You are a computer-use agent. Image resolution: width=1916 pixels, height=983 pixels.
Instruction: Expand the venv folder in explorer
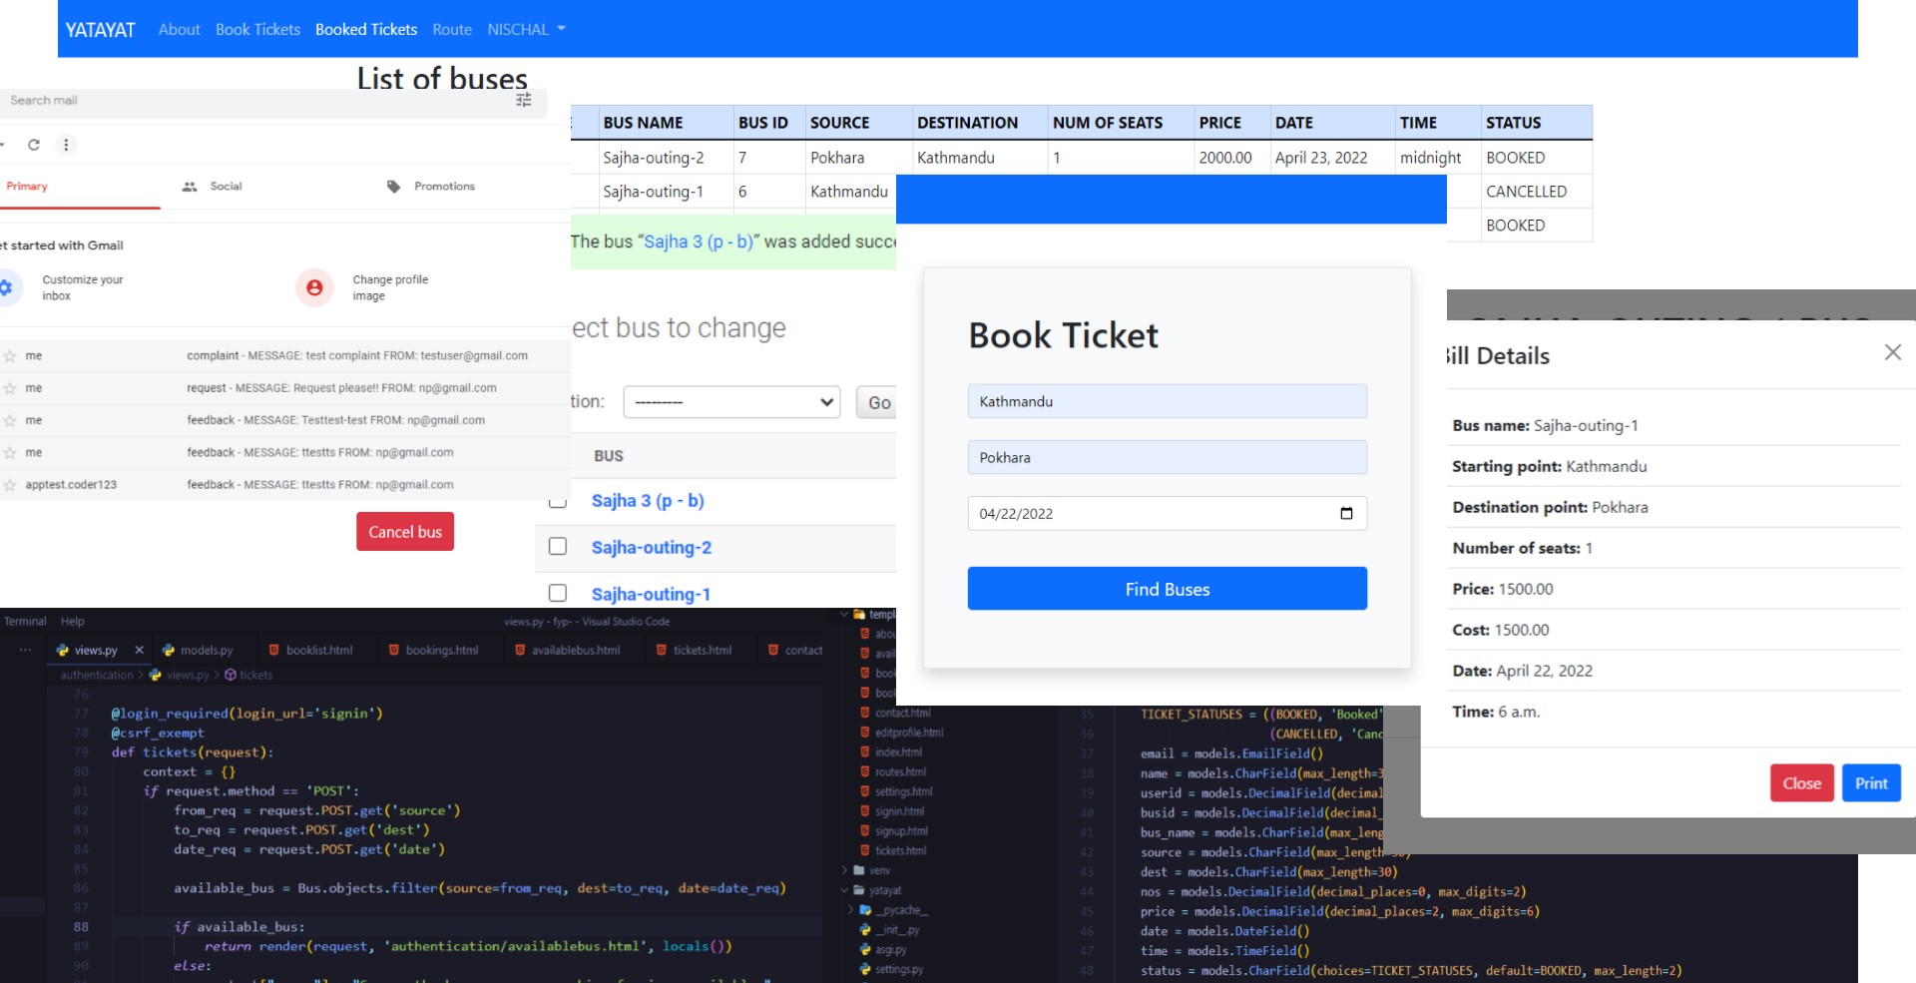pyautogui.click(x=845, y=870)
